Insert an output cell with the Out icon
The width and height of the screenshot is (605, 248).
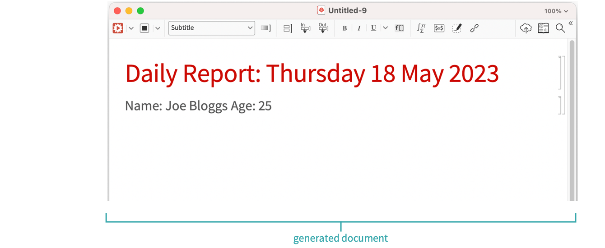[323, 28]
